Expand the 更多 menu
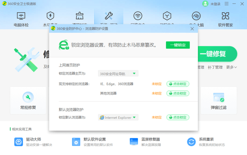247x155 pixels. pos(231,67)
